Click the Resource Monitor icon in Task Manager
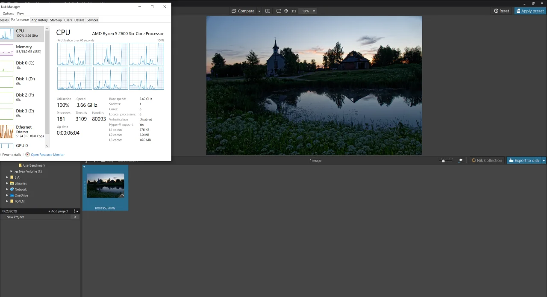The image size is (547, 297). [27, 155]
